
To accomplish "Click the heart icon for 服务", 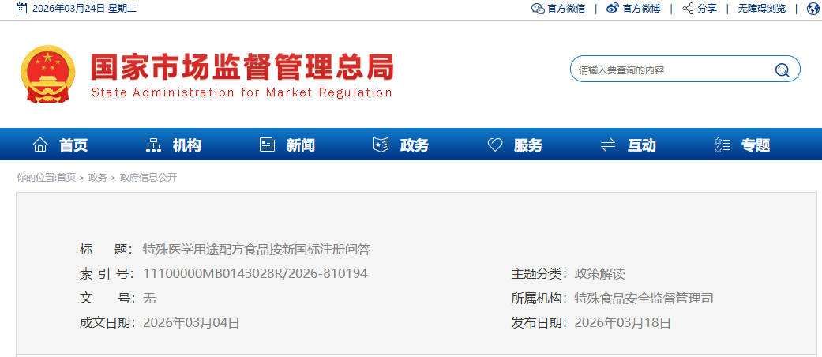I will click(495, 145).
